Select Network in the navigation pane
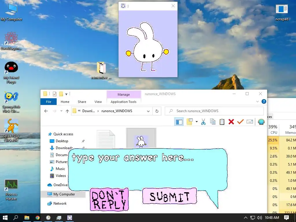The height and width of the screenshot is (222, 296). pyautogui.click(x=57, y=203)
